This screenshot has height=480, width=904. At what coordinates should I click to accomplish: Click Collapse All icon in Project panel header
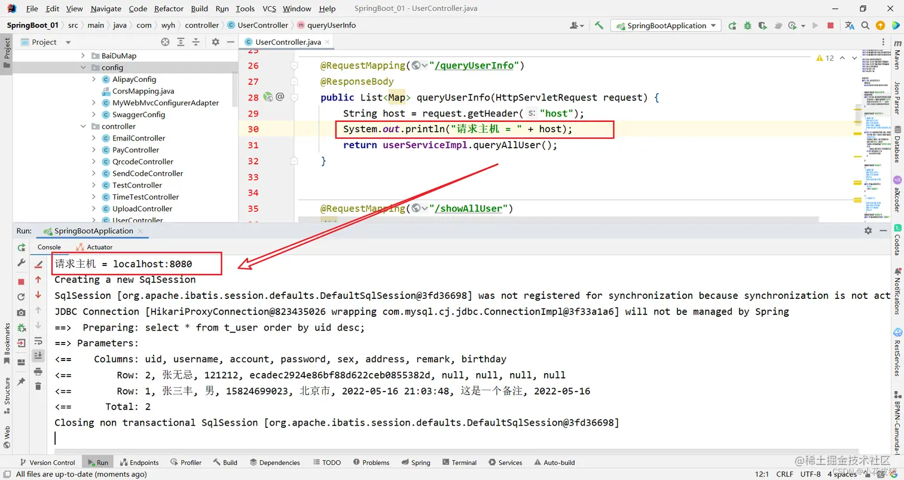pyautogui.click(x=196, y=42)
